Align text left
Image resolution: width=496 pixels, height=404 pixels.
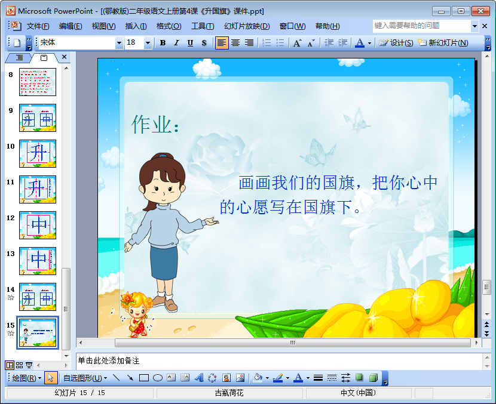coord(222,42)
